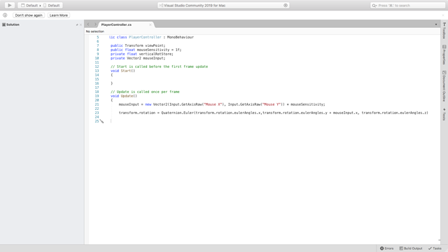Image resolution: width=448 pixels, height=252 pixels.
Task: Dismiss the notification bar close X
Action: tap(443, 15)
